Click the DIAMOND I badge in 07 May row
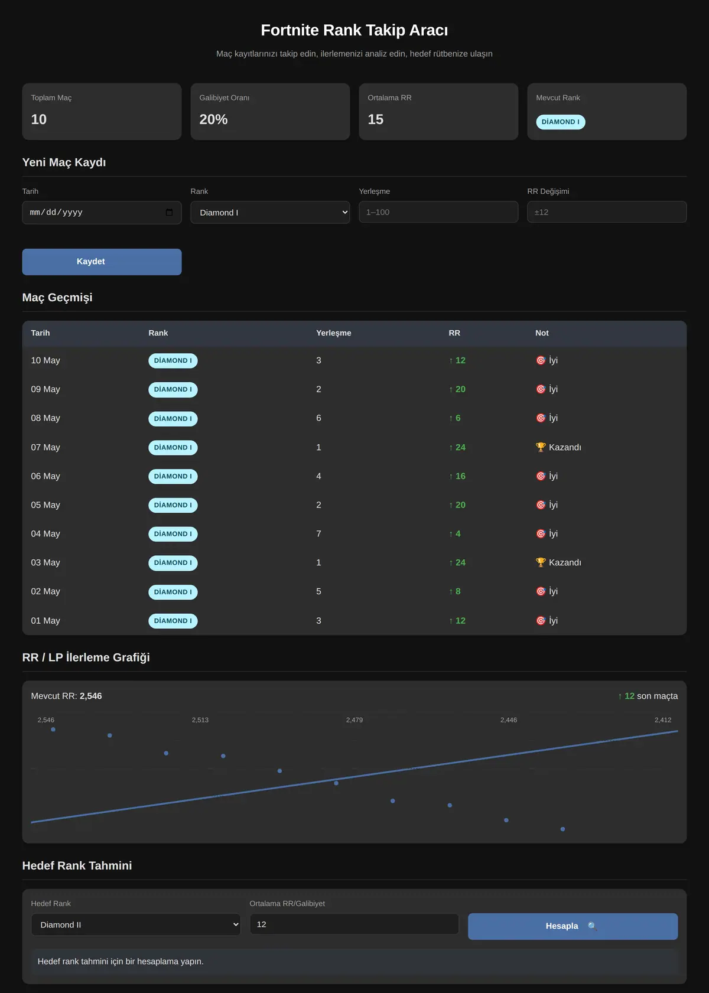Image resolution: width=709 pixels, height=993 pixels. [x=173, y=448]
